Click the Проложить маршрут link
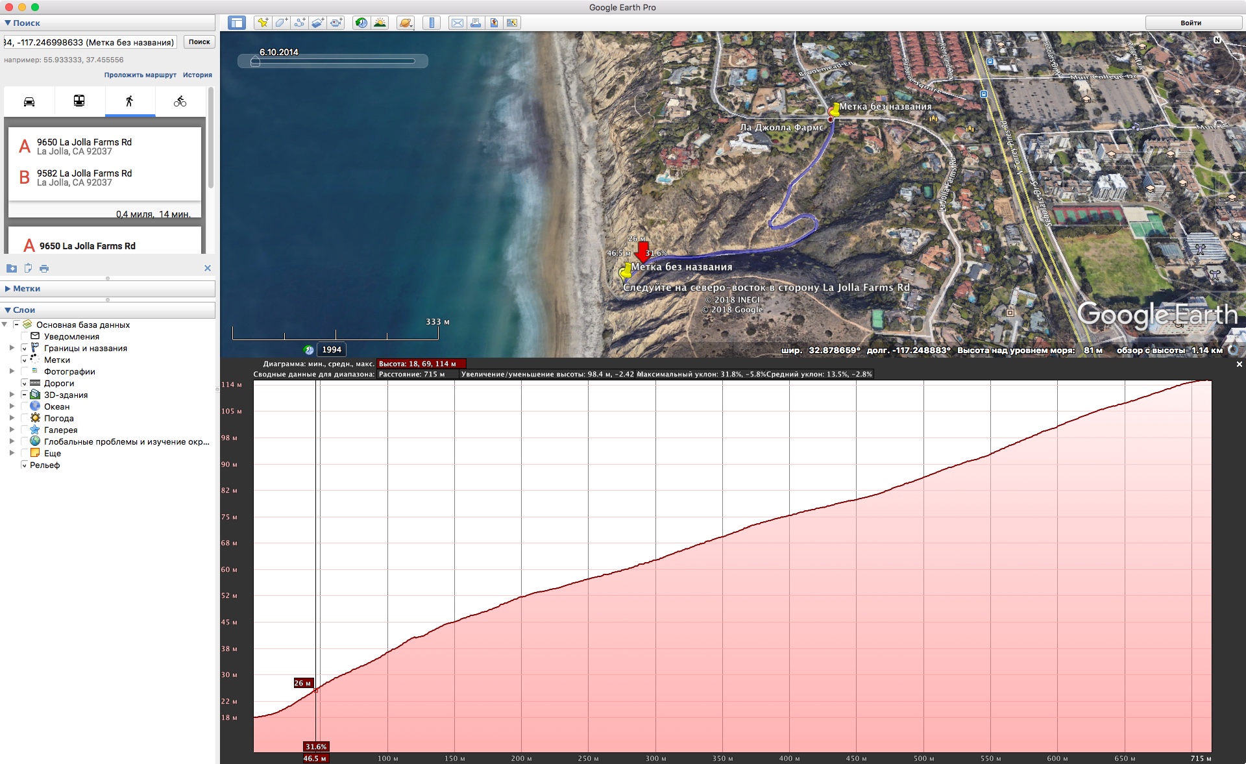This screenshot has height=764, width=1246. click(140, 75)
